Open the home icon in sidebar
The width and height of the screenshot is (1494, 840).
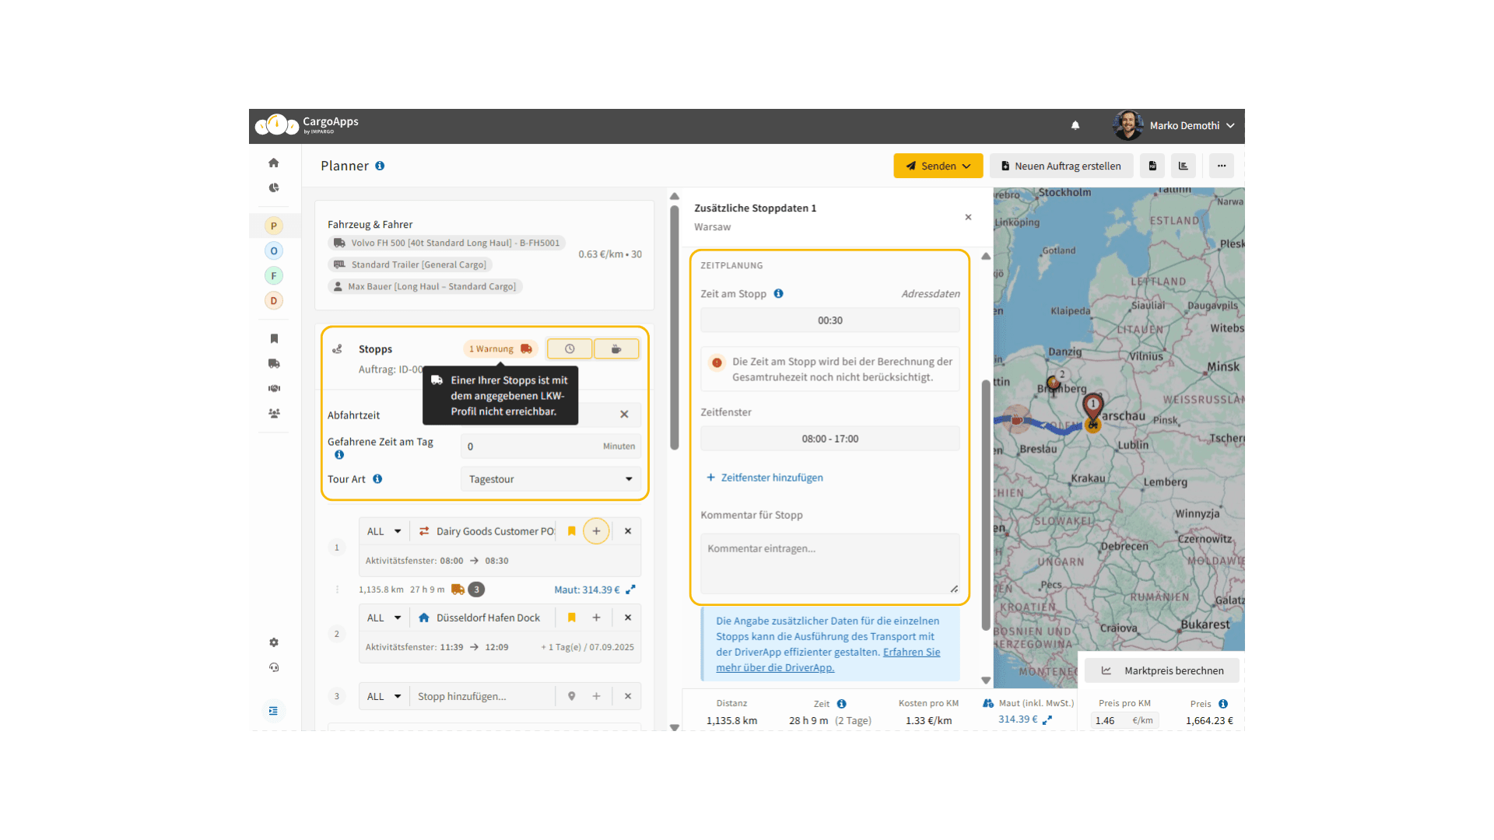tap(274, 163)
